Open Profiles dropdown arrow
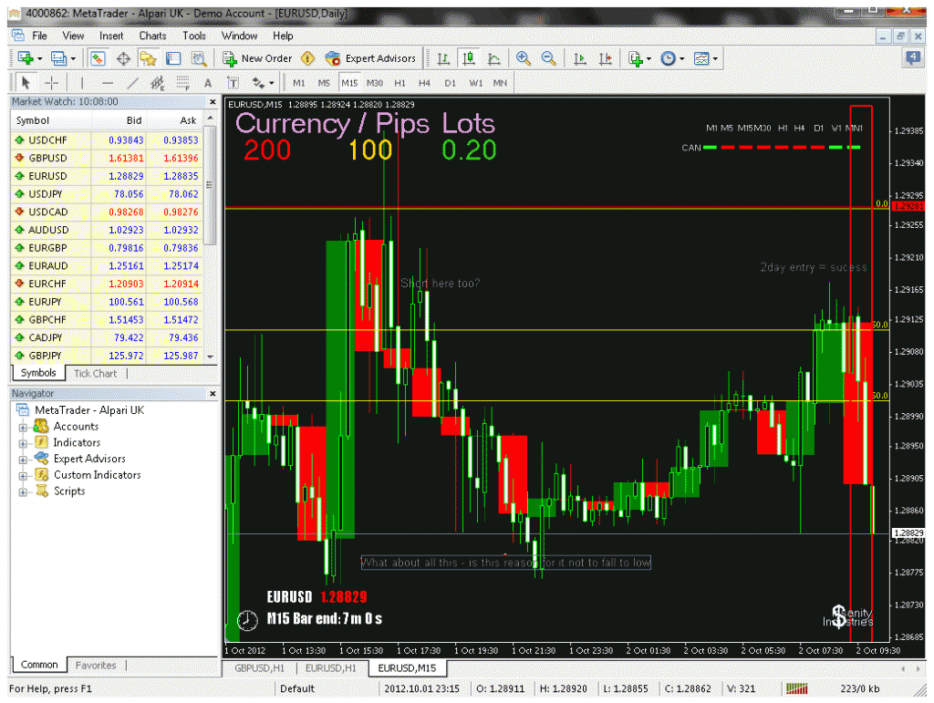Image resolution: width=934 pixels, height=703 pixels. [x=73, y=59]
